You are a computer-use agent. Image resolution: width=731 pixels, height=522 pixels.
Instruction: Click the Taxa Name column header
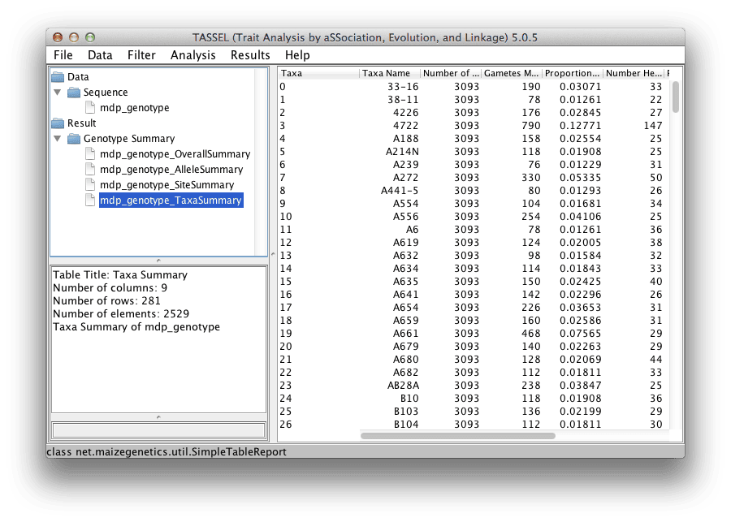tap(390, 73)
